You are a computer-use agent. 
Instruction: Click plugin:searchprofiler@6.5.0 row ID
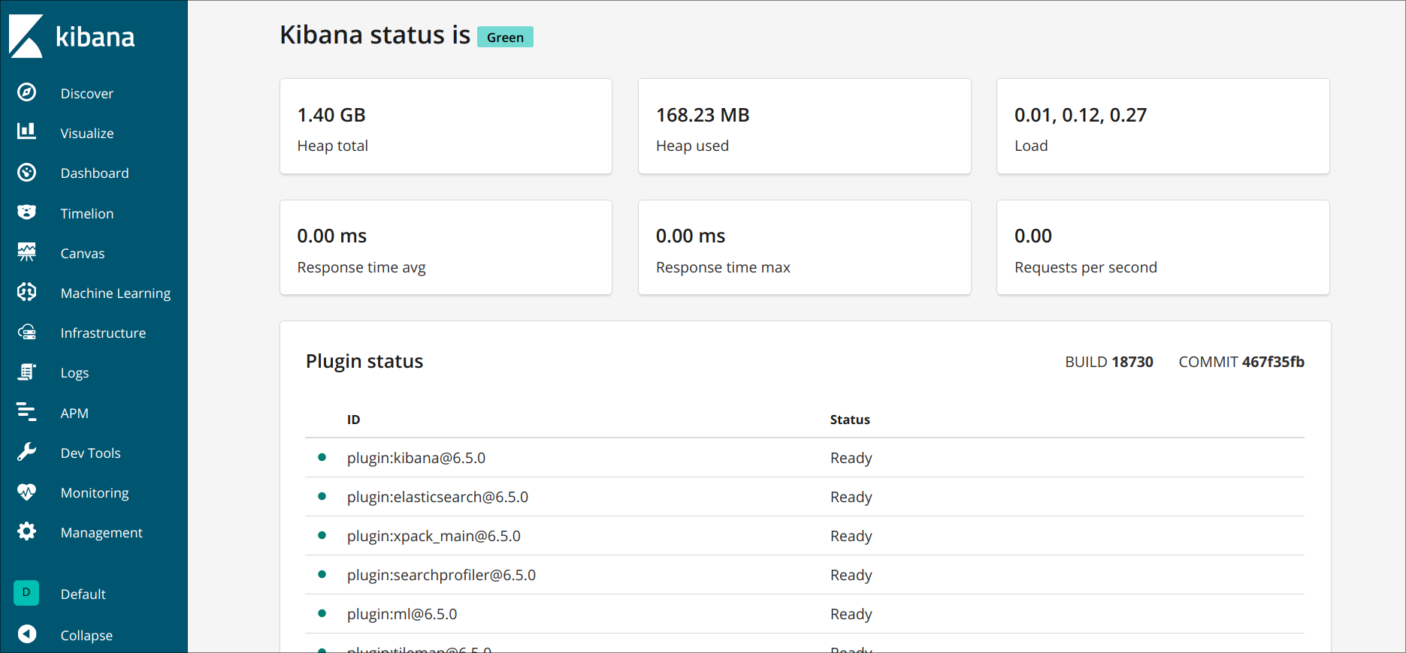[x=441, y=575]
